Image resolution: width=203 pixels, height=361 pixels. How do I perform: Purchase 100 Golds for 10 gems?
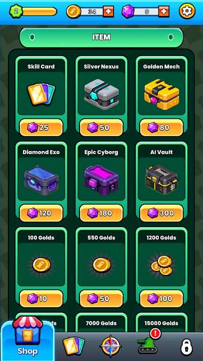[x=41, y=298]
